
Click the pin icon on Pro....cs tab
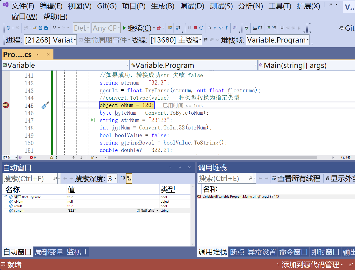[x=38, y=54]
